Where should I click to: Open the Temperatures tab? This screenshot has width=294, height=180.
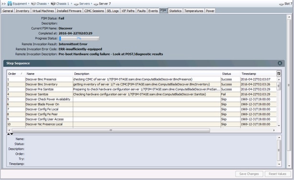click(194, 11)
